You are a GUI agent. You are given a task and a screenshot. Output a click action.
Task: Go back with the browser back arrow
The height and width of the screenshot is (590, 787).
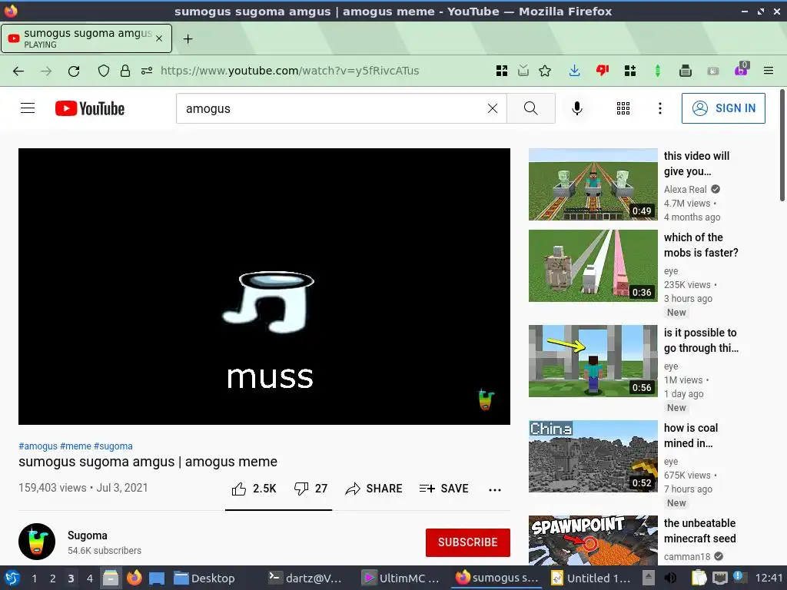[18, 71]
